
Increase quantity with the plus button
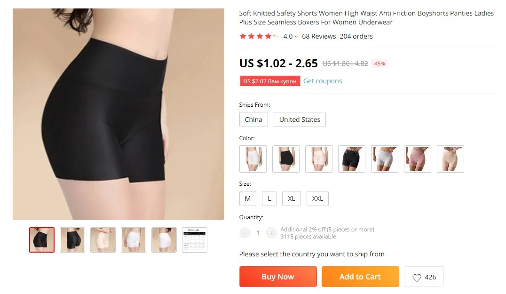click(271, 233)
